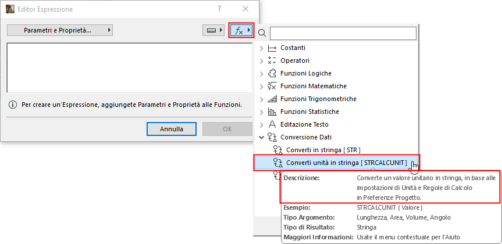Screen dimensions: 502x244
Task: Open the fx functions dropdown button
Action: tap(241, 30)
